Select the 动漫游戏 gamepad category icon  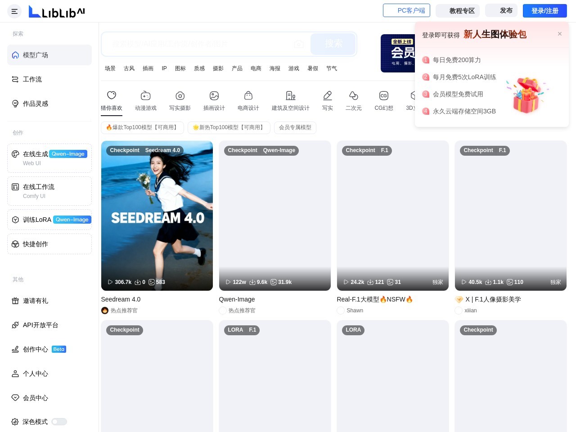click(x=145, y=96)
